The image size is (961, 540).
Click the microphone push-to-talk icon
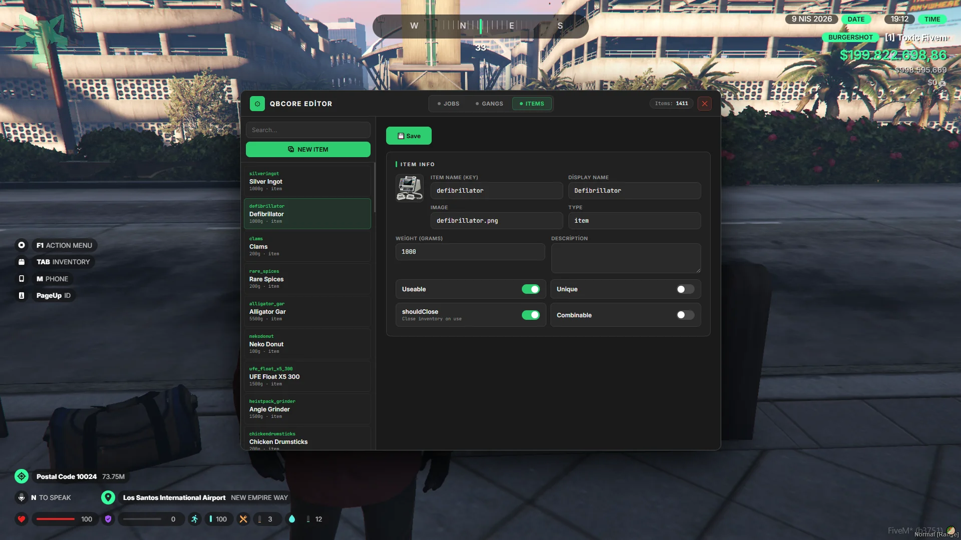pyautogui.click(x=22, y=497)
